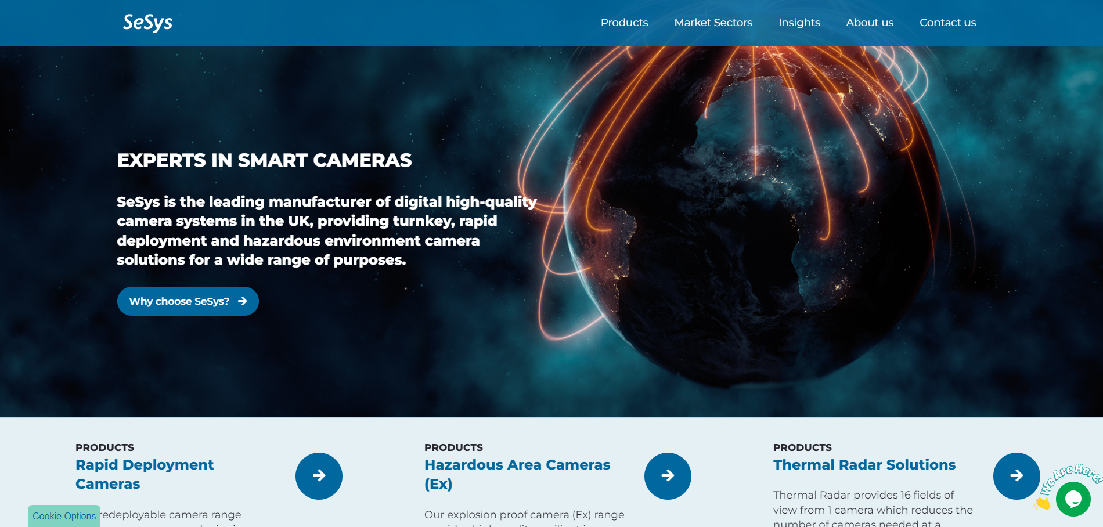Click the Thermal Radar Solutions heading
Image resolution: width=1103 pixels, height=527 pixels.
864,464
